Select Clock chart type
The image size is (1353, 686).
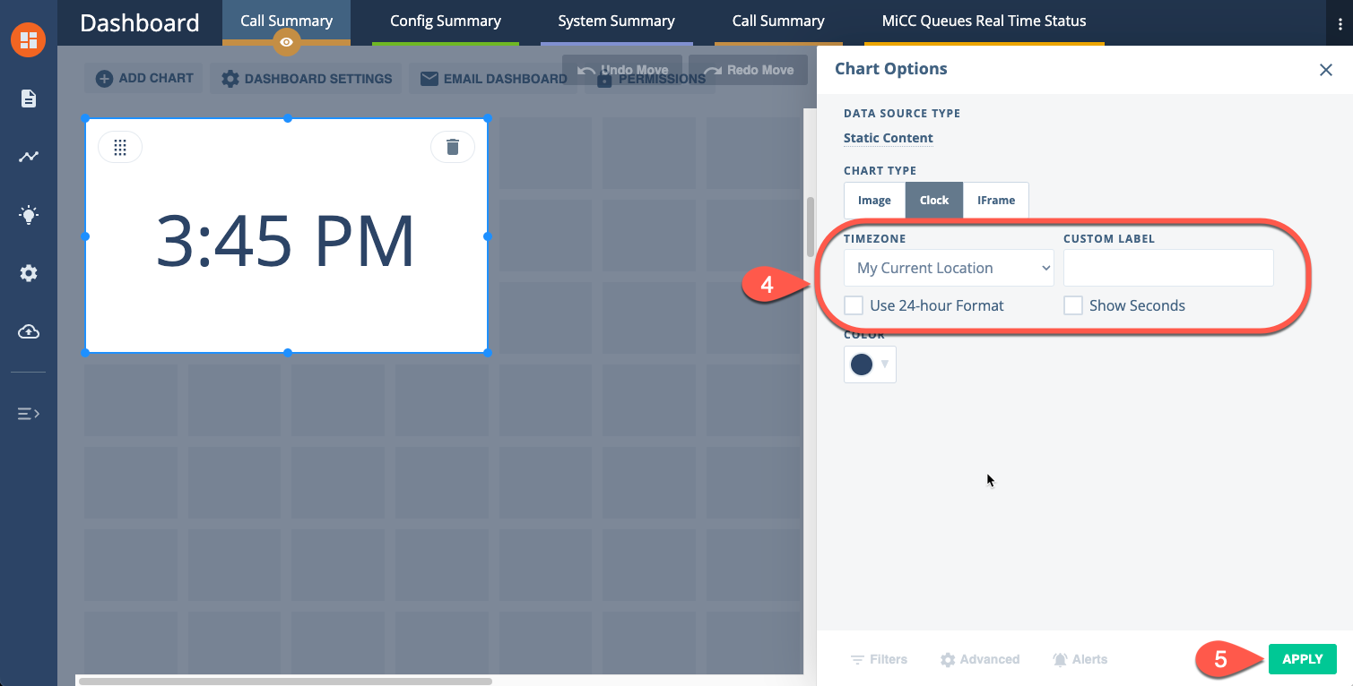click(934, 201)
